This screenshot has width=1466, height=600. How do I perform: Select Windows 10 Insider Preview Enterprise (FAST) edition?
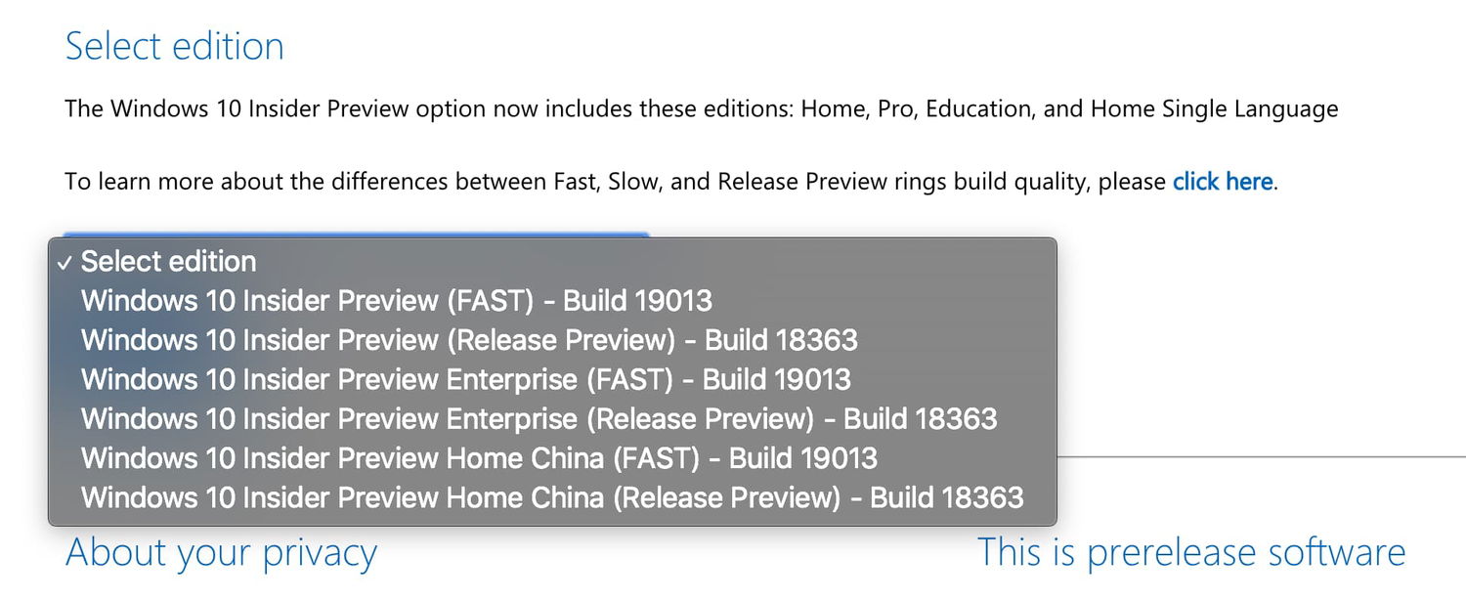(x=466, y=379)
